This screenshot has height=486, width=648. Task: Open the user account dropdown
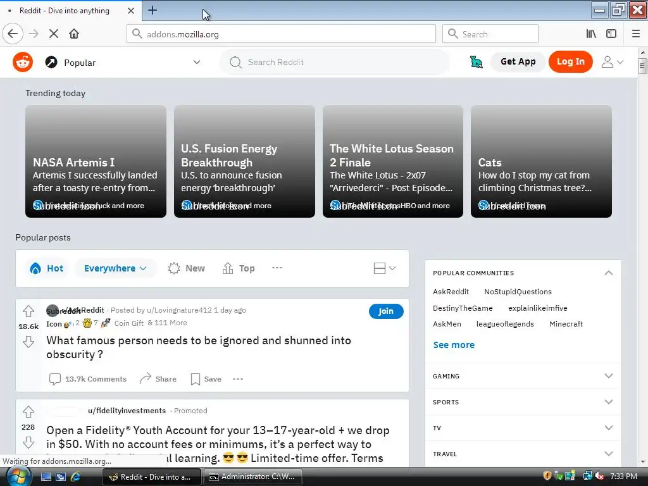613,62
